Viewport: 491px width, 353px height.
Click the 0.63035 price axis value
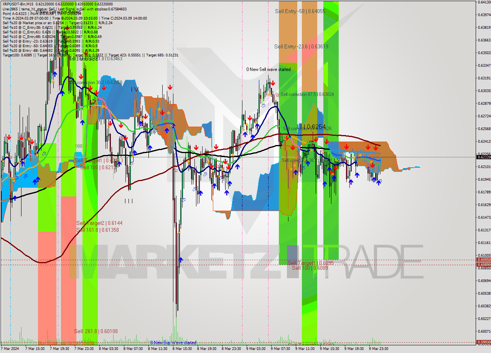[x=484, y=91]
